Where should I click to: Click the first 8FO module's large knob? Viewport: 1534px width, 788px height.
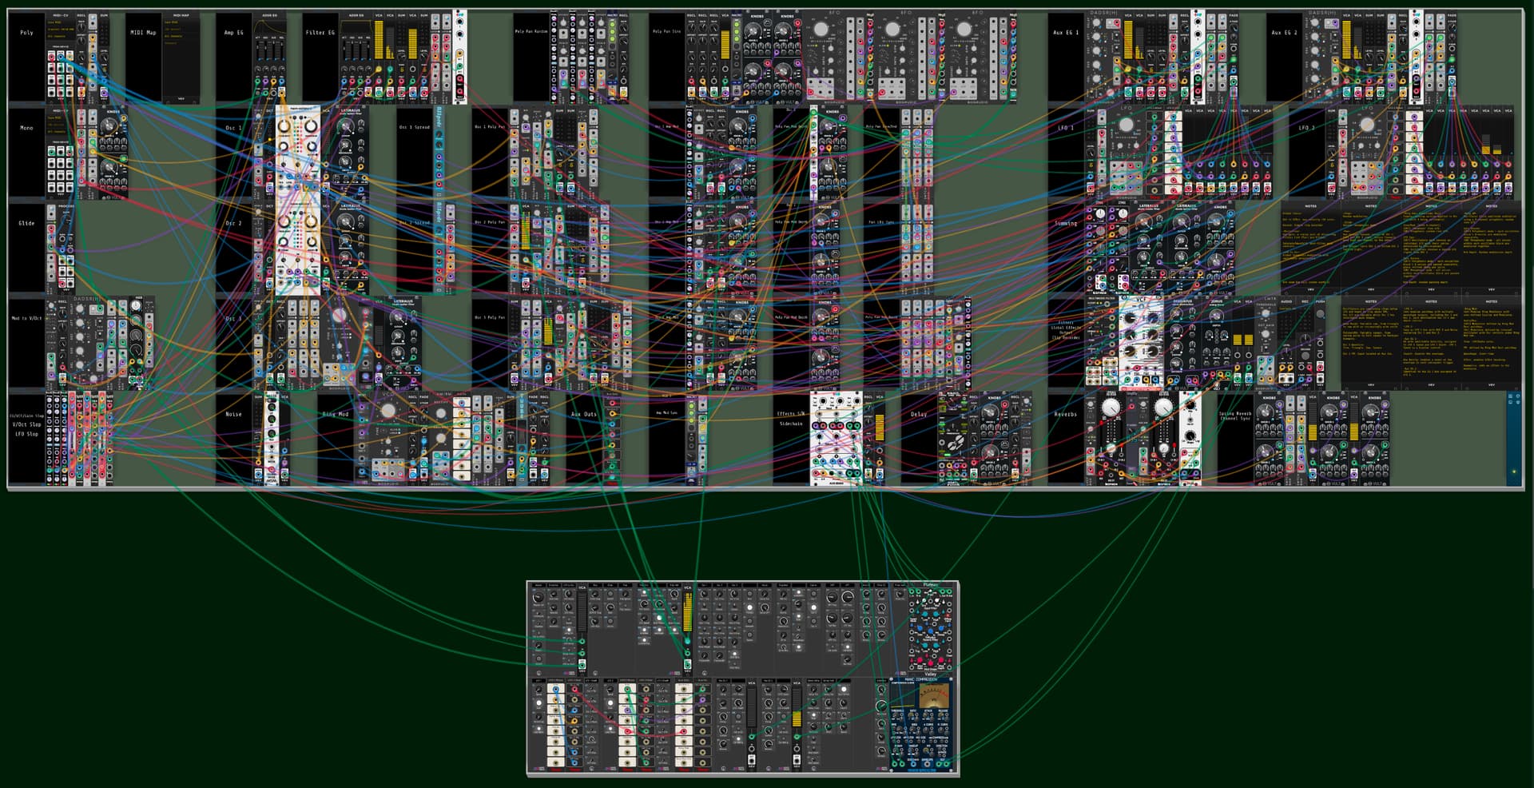click(821, 30)
